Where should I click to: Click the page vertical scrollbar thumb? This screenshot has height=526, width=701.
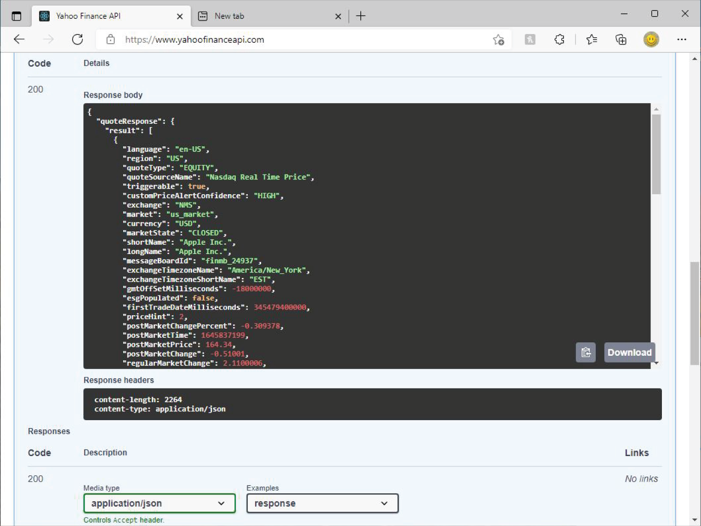(695, 313)
